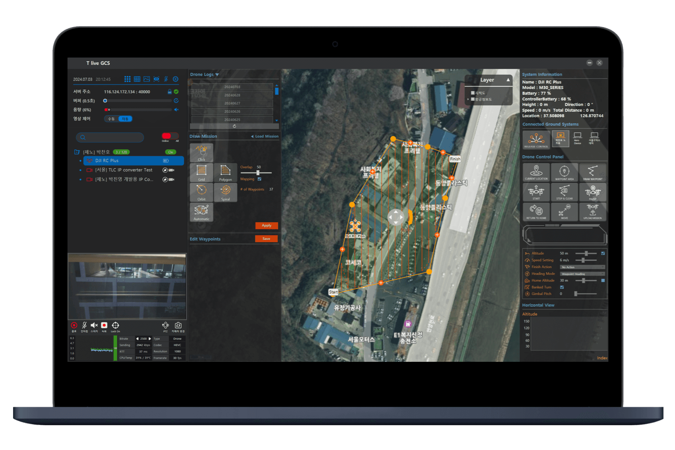
Task: Toggle the Home Altitude checkbox
Action: coord(603,280)
